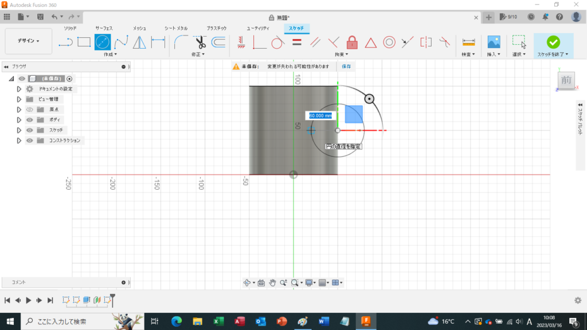Select the Mirror tool

[x=139, y=42]
